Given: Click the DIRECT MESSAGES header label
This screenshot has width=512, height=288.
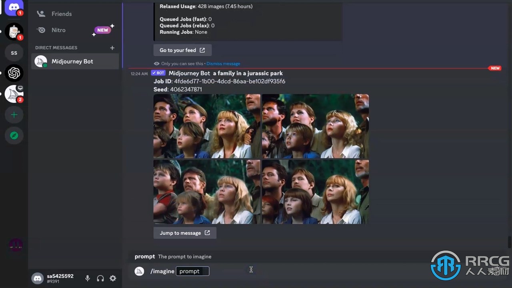Looking at the screenshot, I should click(x=56, y=48).
